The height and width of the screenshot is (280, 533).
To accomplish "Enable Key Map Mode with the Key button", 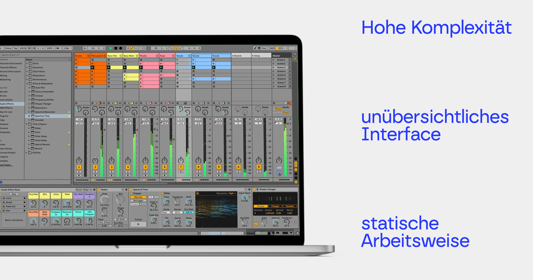I will 264,48.
